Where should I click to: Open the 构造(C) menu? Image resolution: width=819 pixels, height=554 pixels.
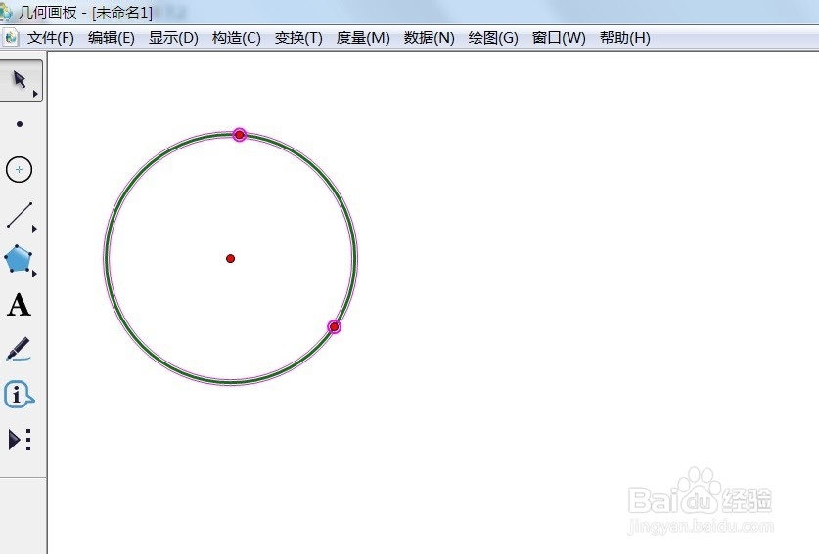click(236, 38)
